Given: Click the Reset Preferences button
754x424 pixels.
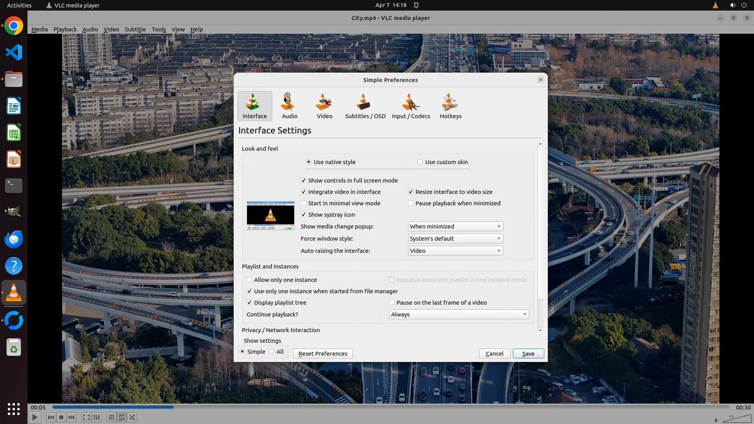Looking at the screenshot, I should (322, 354).
